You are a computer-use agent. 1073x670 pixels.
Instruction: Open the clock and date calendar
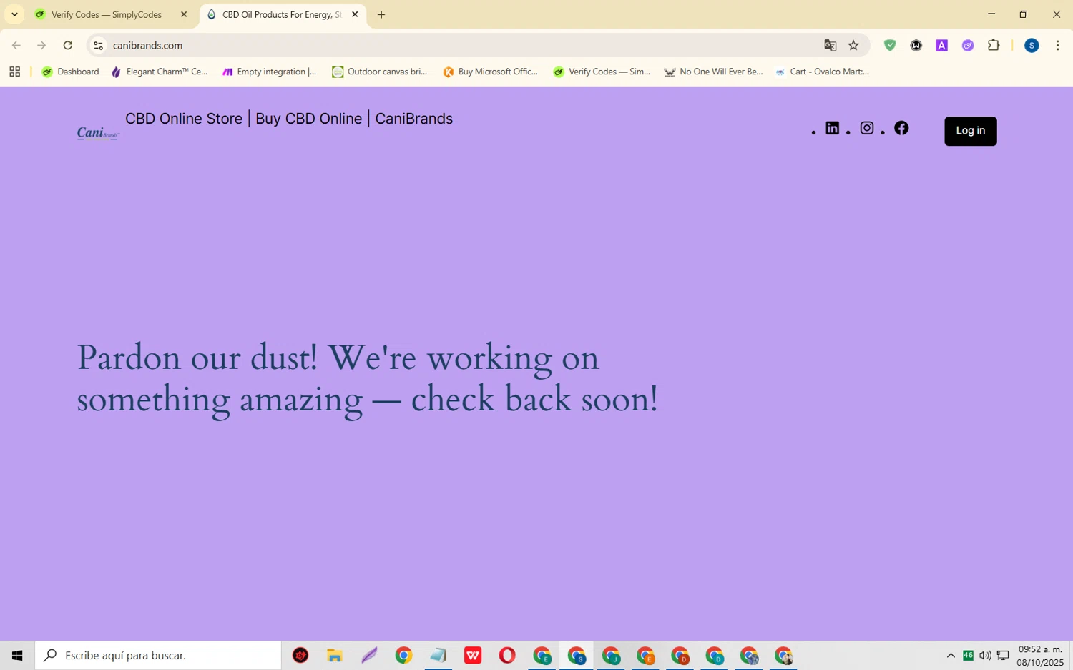click(x=1041, y=656)
